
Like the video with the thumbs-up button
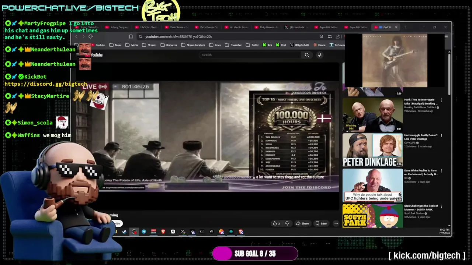coord(276,223)
